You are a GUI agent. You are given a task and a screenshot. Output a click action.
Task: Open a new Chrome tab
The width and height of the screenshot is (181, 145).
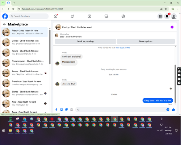tap(14, 3)
